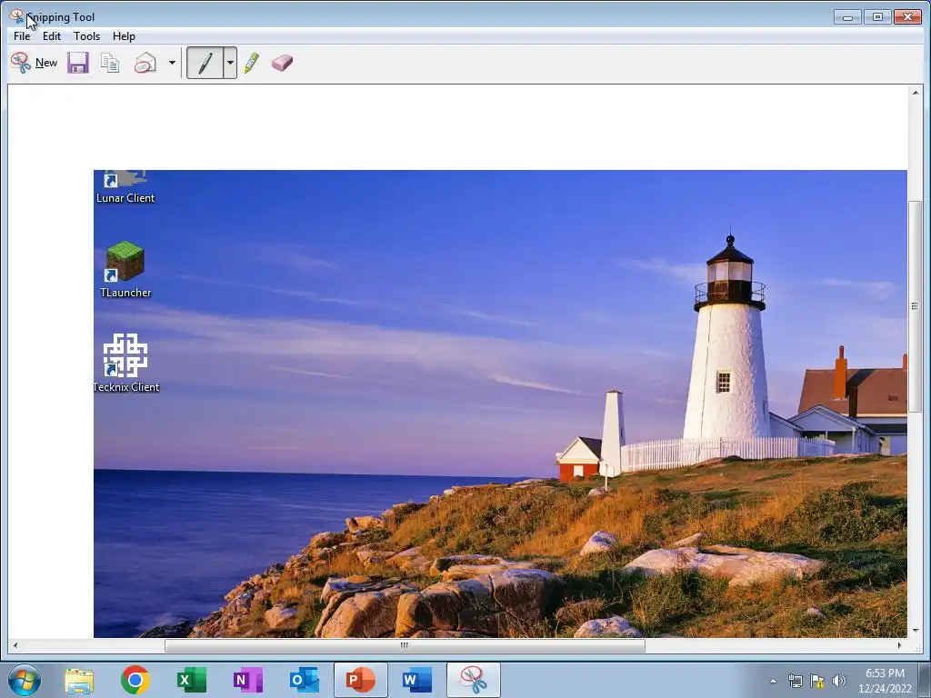The image size is (931, 698).
Task: Click horizontal scrollbar thumb
Action: (405, 646)
